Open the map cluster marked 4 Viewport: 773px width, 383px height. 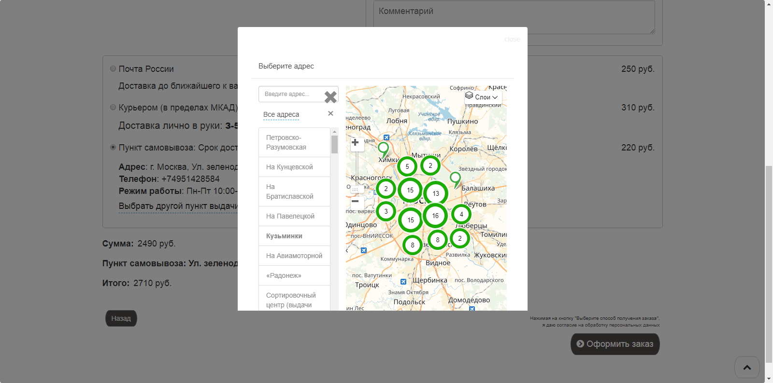tap(461, 214)
